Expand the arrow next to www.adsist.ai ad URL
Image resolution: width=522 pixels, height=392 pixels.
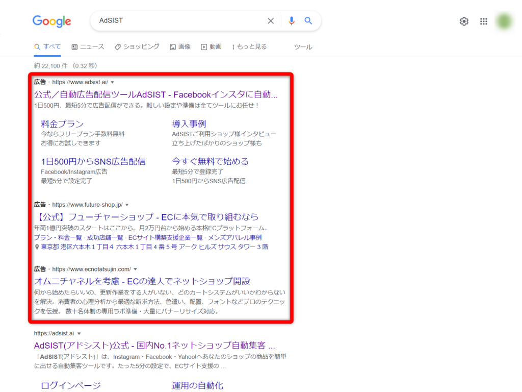tap(113, 82)
